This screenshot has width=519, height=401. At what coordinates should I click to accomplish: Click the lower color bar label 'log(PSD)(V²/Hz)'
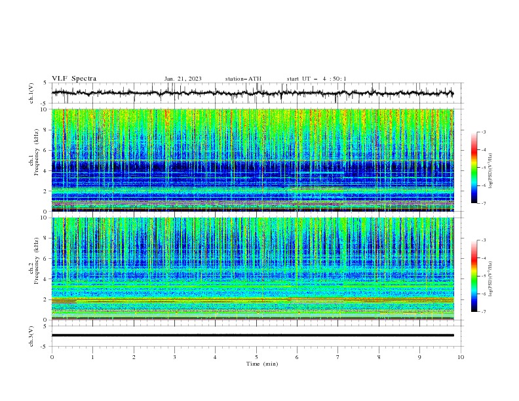(490, 278)
